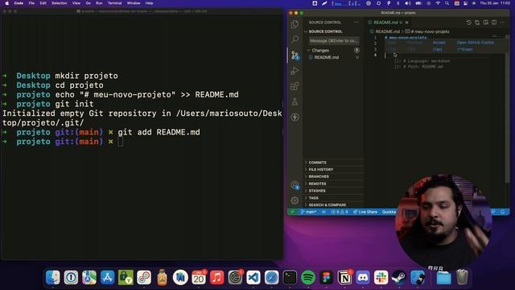Open the Markdown preview to the side
Viewport: 515px width, 290px height.
coord(486,23)
